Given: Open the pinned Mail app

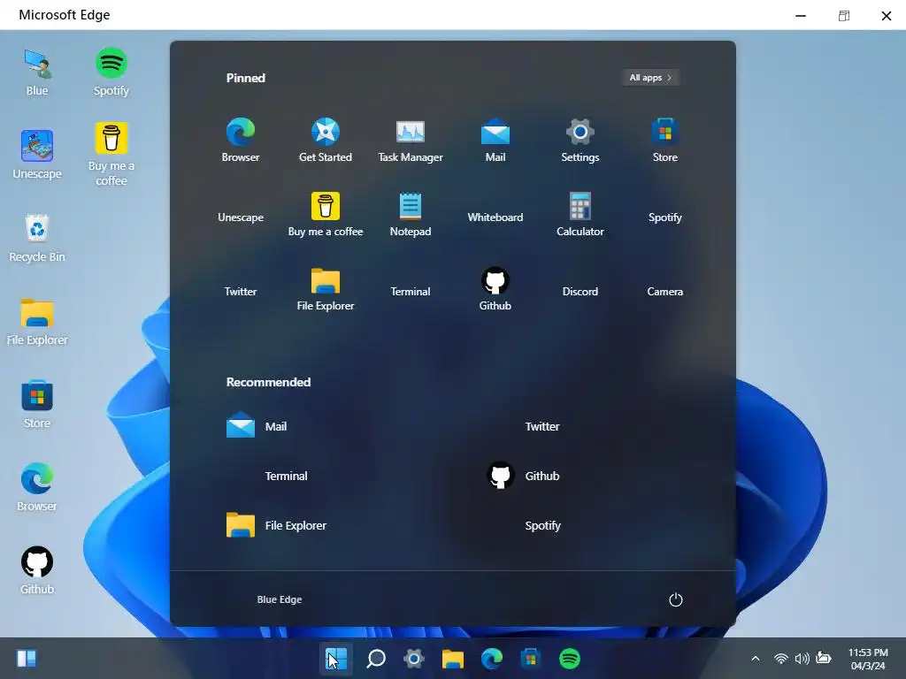Looking at the screenshot, I should (495, 141).
